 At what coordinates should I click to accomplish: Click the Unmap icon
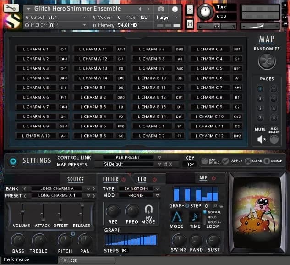pyautogui.click(x=266, y=161)
